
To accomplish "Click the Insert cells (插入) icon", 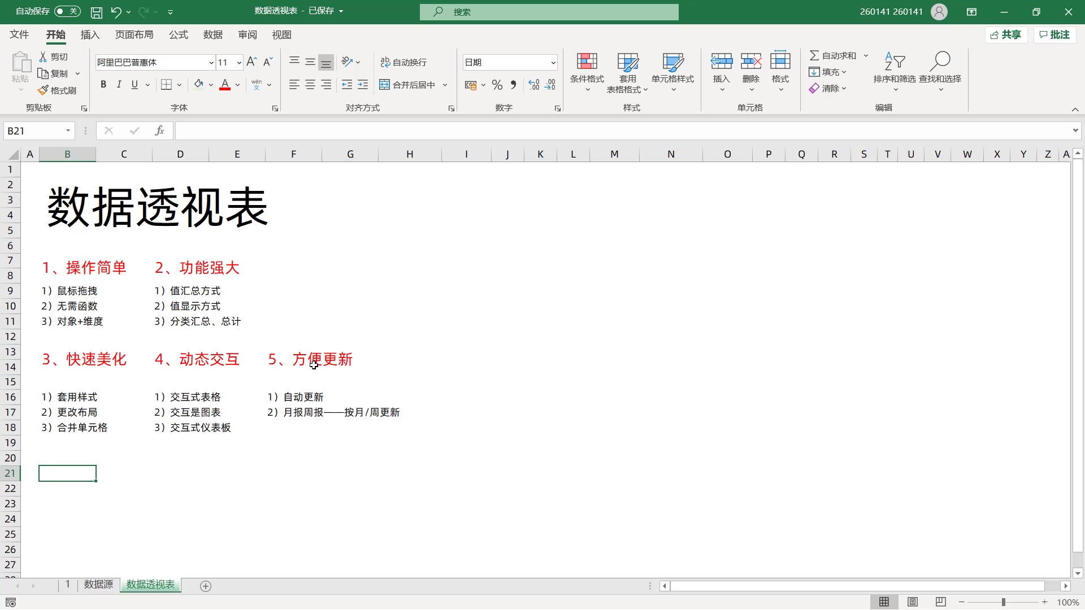I will (x=722, y=61).
